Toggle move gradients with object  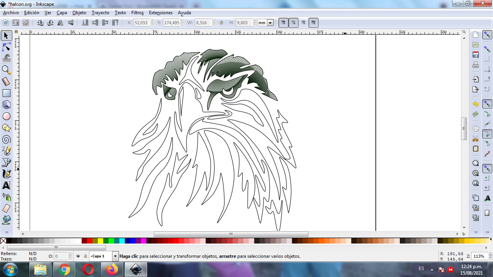(x=304, y=23)
